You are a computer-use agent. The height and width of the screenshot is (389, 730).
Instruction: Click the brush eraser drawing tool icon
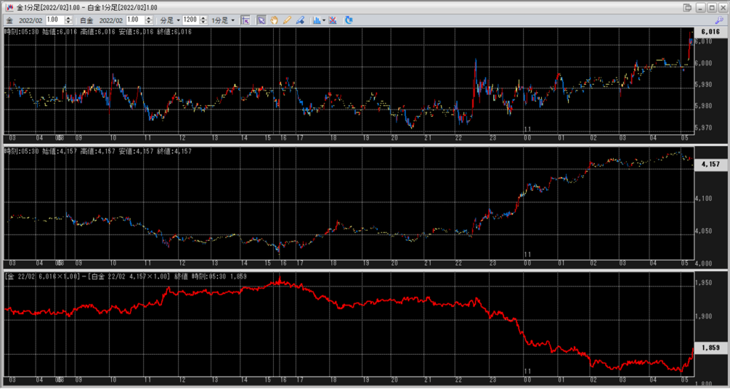pos(299,20)
